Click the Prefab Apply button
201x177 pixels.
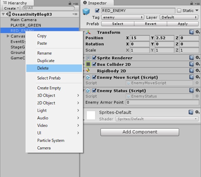[x=183, y=24]
